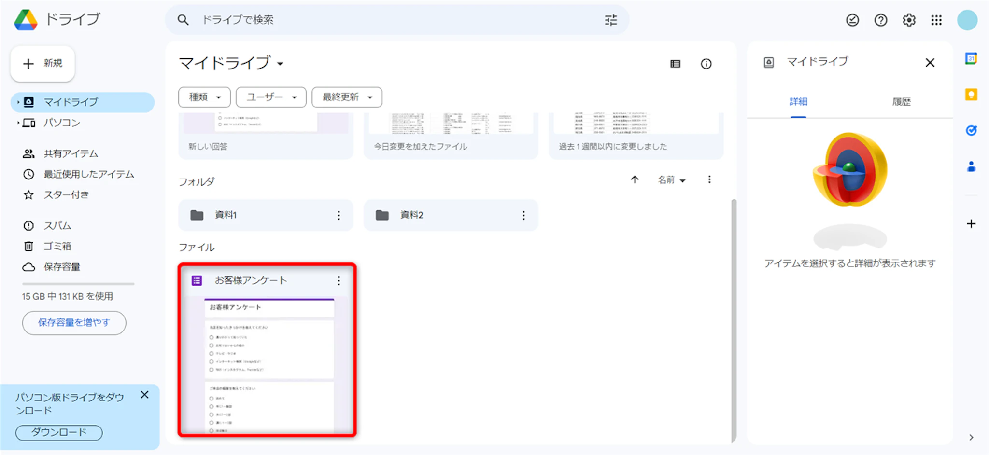This screenshot has height=455, width=989.
Task: Select the 詳細 tab
Action: (x=798, y=102)
